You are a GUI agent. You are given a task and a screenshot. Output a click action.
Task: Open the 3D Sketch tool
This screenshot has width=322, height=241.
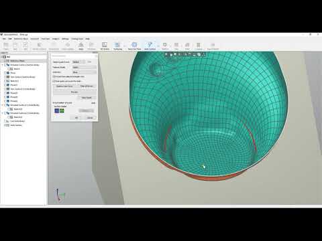coord(105,46)
